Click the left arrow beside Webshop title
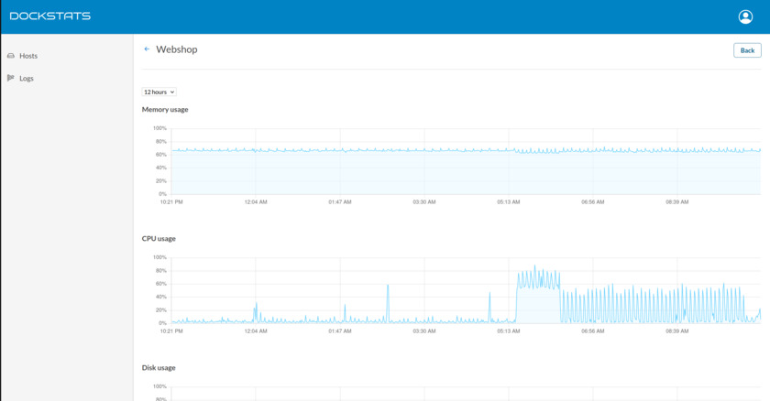The height and width of the screenshot is (401, 770). (147, 49)
